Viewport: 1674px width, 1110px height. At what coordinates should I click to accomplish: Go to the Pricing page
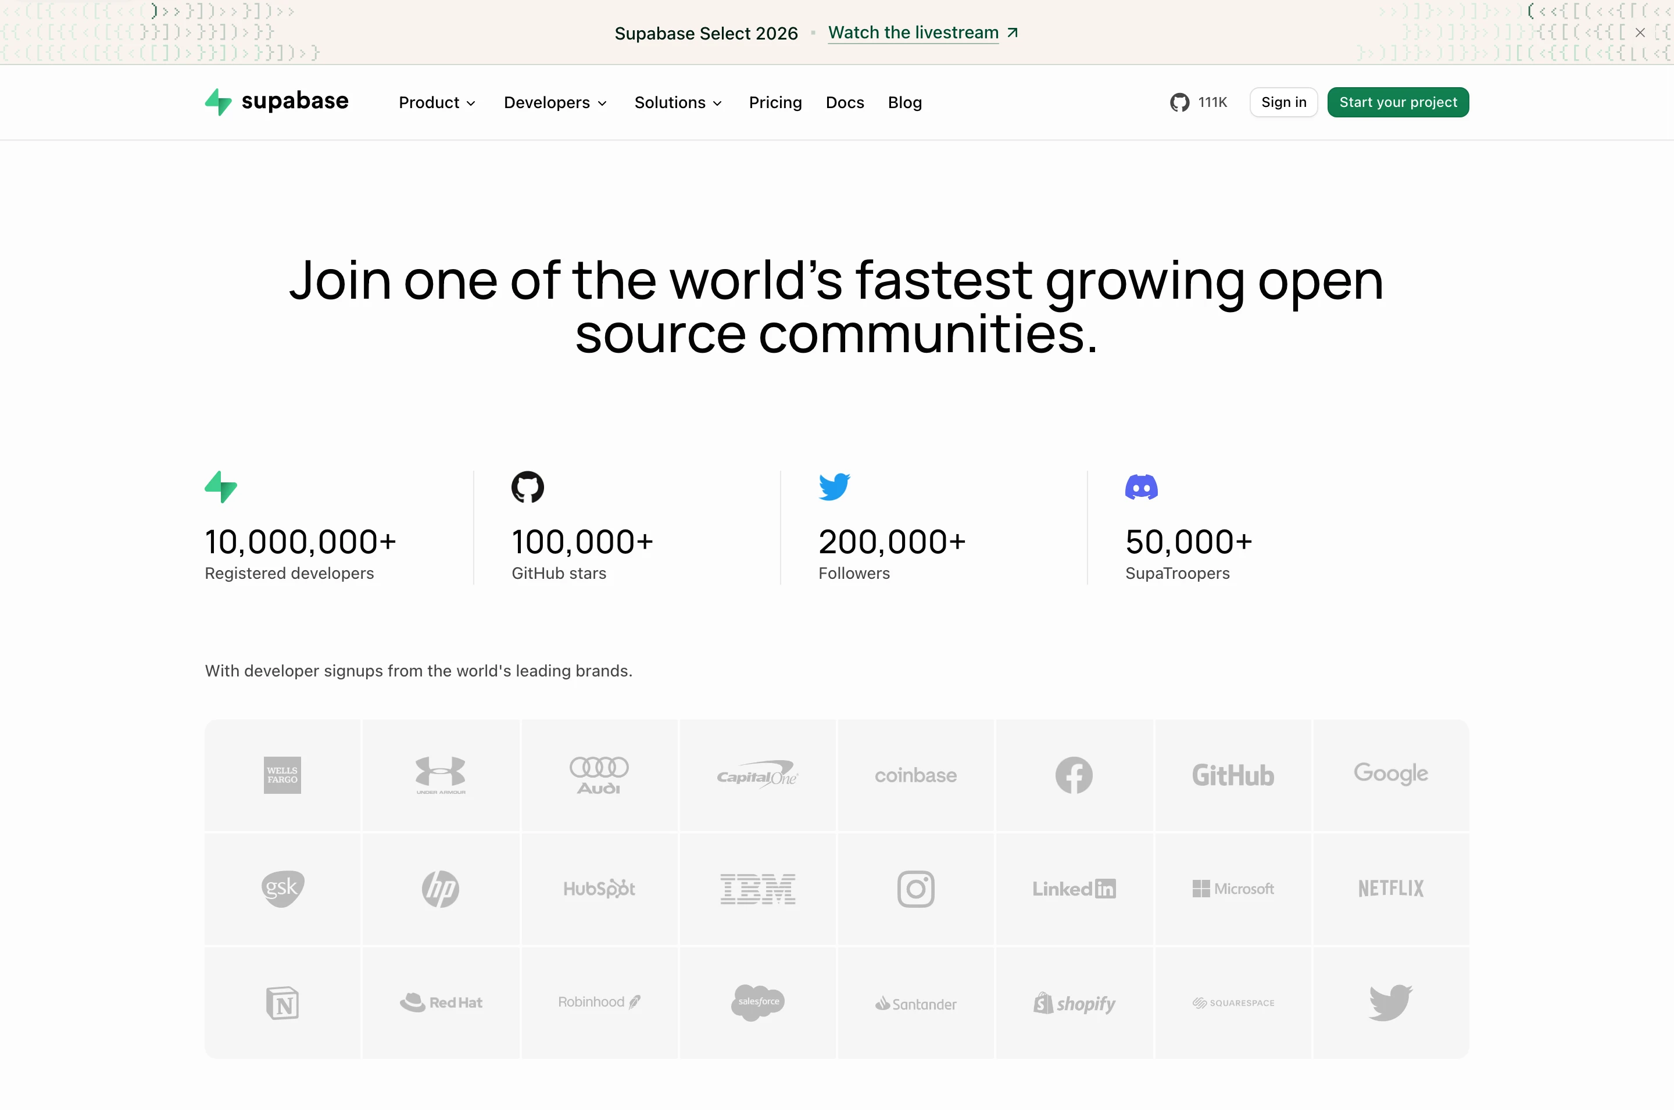[x=775, y=103]
